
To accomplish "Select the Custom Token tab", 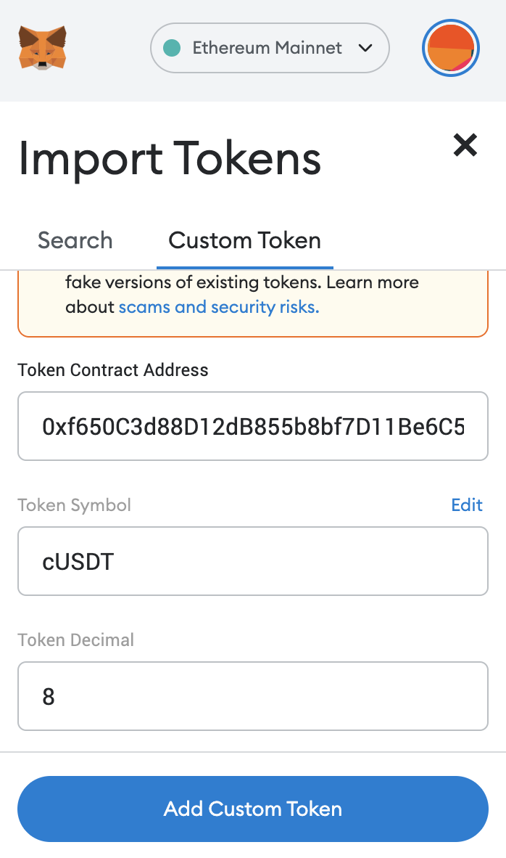I will click(244, 240).
